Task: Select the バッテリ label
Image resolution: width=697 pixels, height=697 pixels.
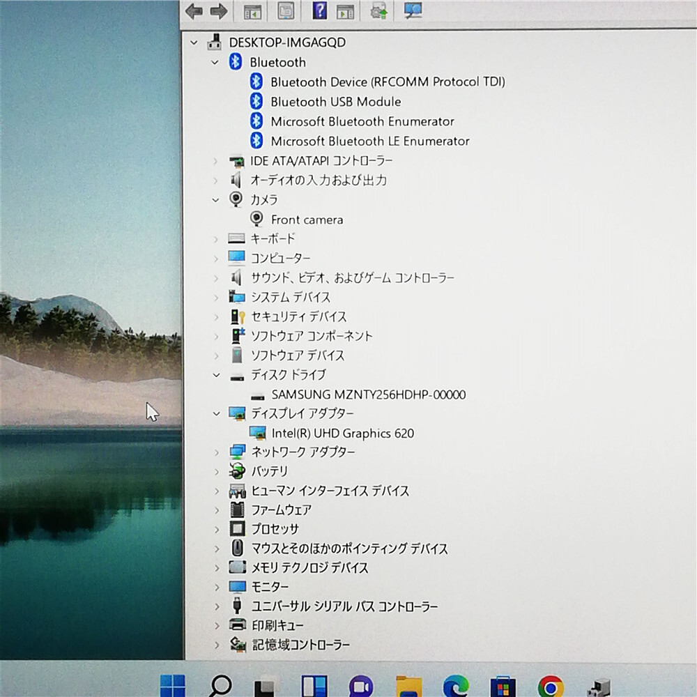Action: [x=270, y=471]
